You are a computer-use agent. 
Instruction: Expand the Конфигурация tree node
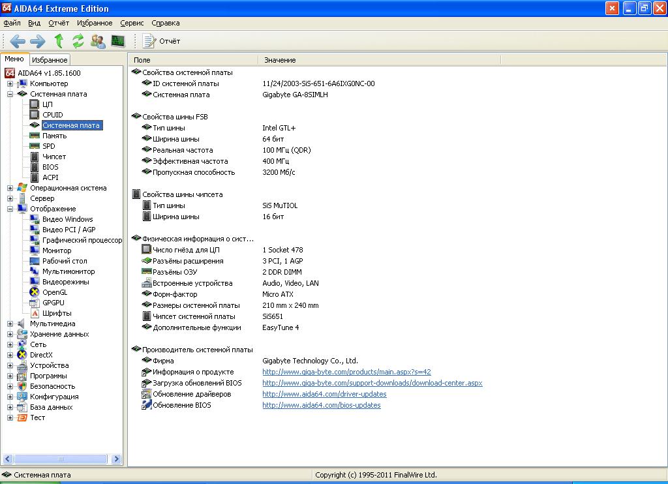(10, 397)
